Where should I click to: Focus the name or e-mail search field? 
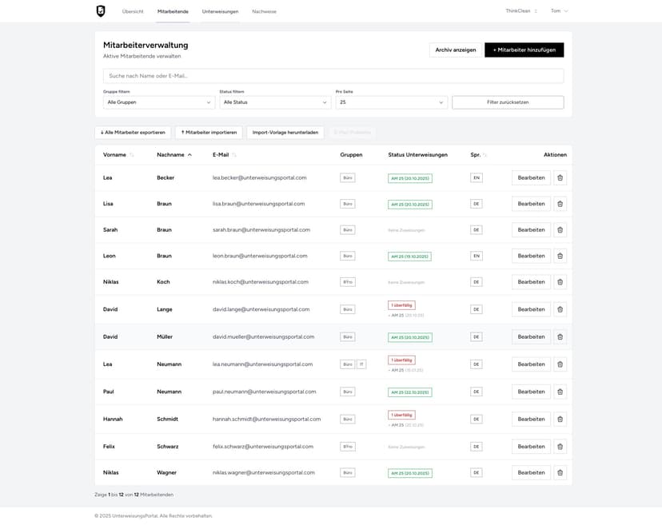[333, 76]
